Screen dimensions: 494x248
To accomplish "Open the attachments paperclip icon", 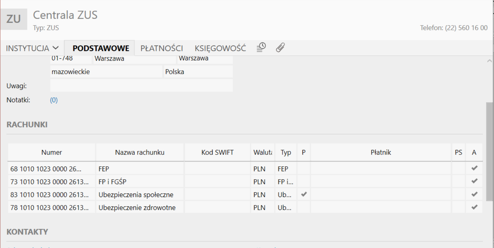I will 280,47.
